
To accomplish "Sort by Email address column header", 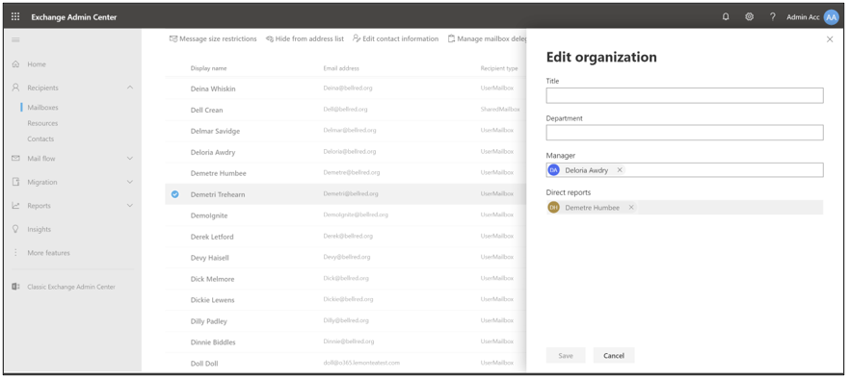I will 341,68.
